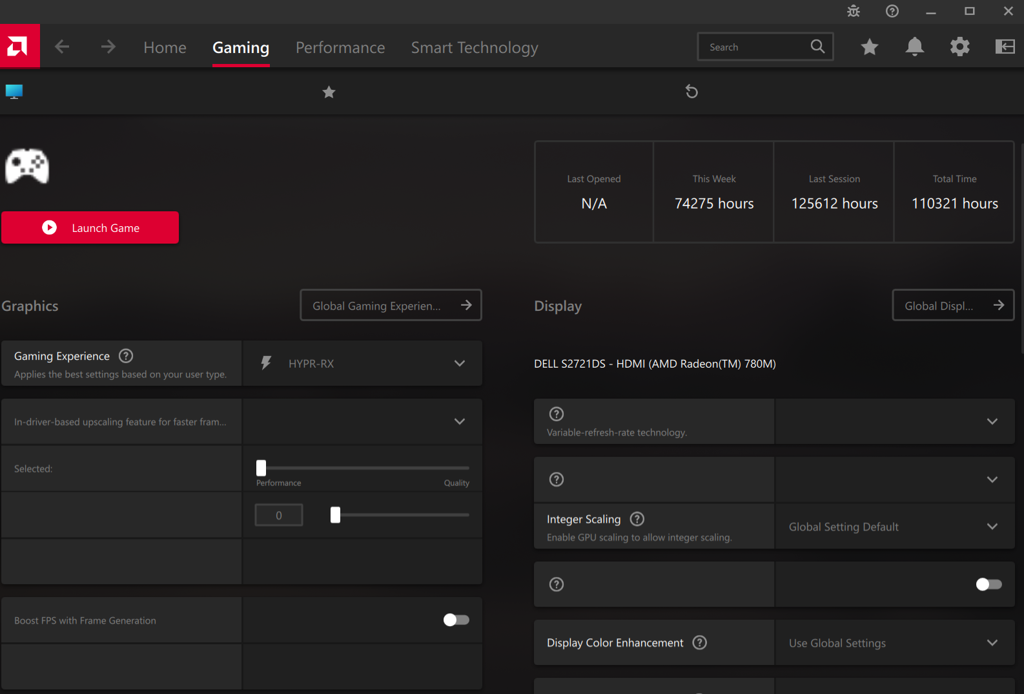The width and height of the screenshot is (1024, 694).
Task: Open Integer Scaling Global Setting Default dropdown
Action: [895, 527]
